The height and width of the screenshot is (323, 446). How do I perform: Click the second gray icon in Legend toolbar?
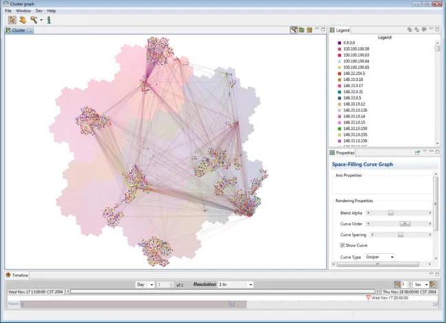[416, 30]
